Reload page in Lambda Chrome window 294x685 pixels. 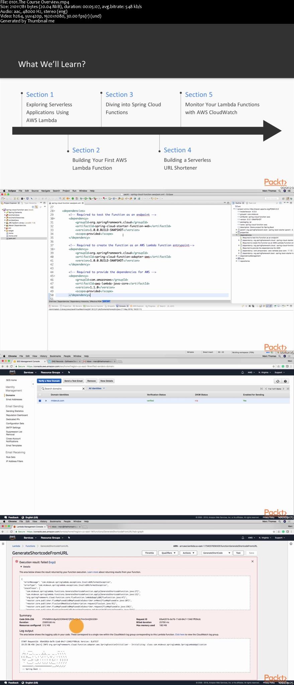point(11,531)
